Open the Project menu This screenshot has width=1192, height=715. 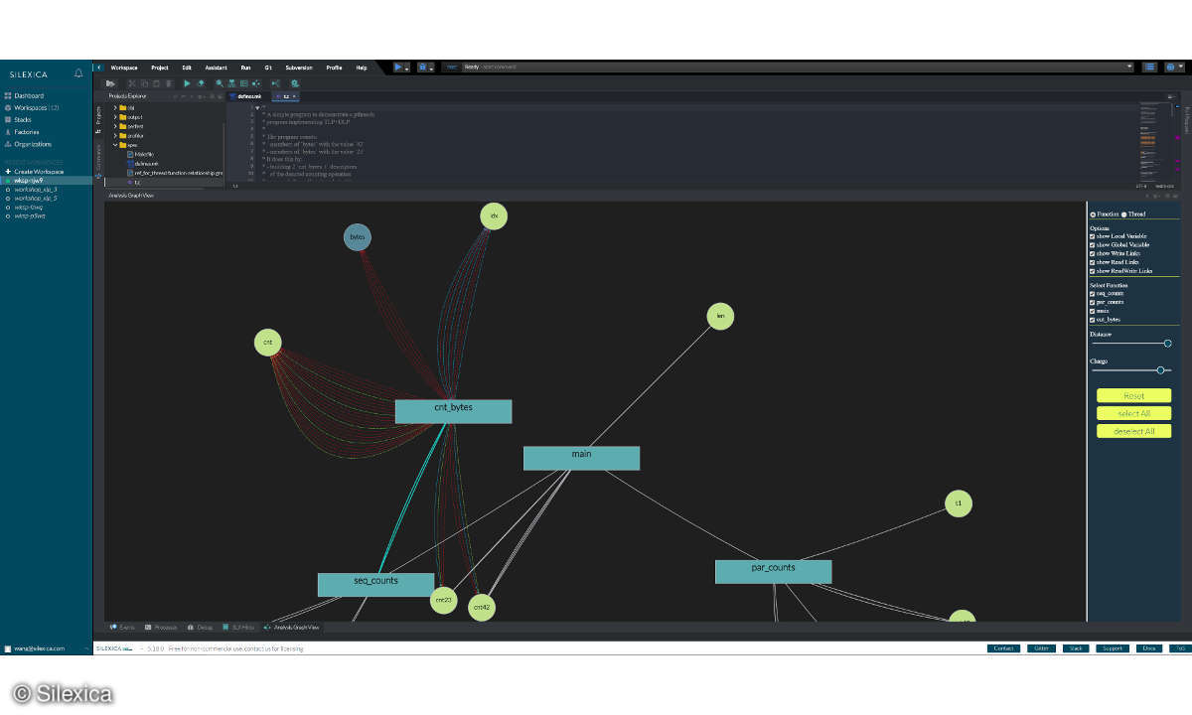pos(160,68)
